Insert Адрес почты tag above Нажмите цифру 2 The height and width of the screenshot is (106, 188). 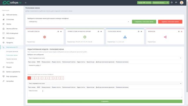81,62
